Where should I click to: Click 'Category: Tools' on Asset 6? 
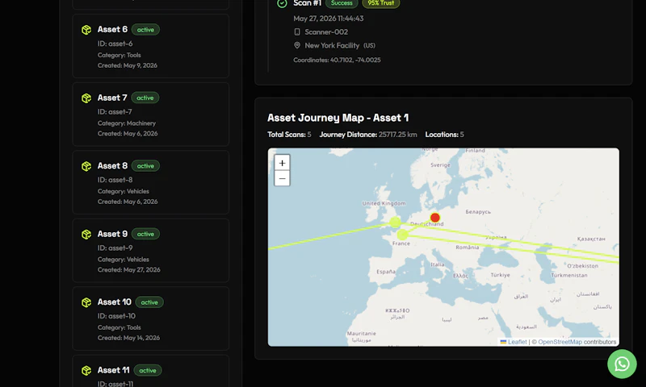pyautogui.click(x=119, y=55)
